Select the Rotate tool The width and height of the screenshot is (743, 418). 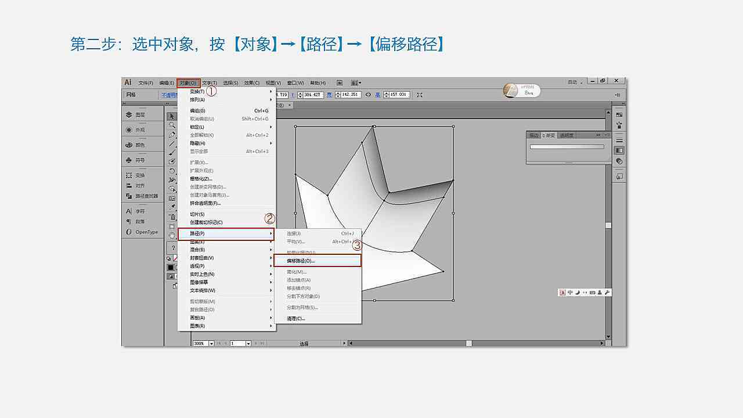tap(172, 171)
